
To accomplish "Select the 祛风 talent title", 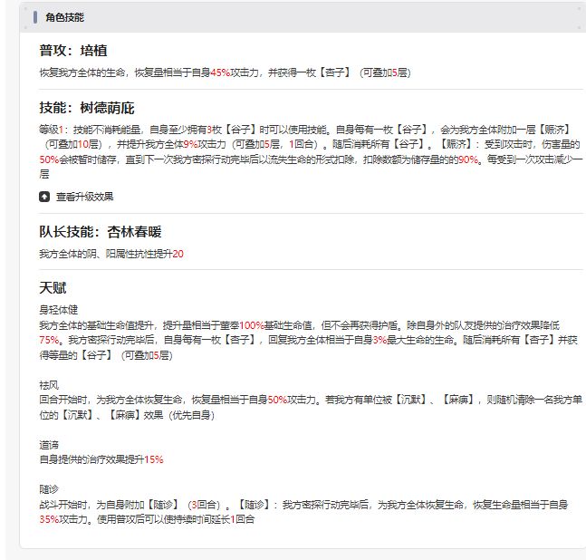I will click(x=49, y=385).
